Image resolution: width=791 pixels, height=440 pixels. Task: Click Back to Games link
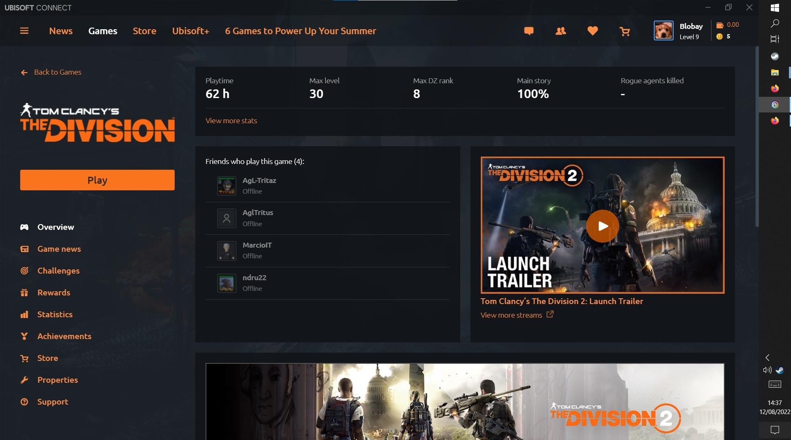pyautogui.click(x=58, y=72)
